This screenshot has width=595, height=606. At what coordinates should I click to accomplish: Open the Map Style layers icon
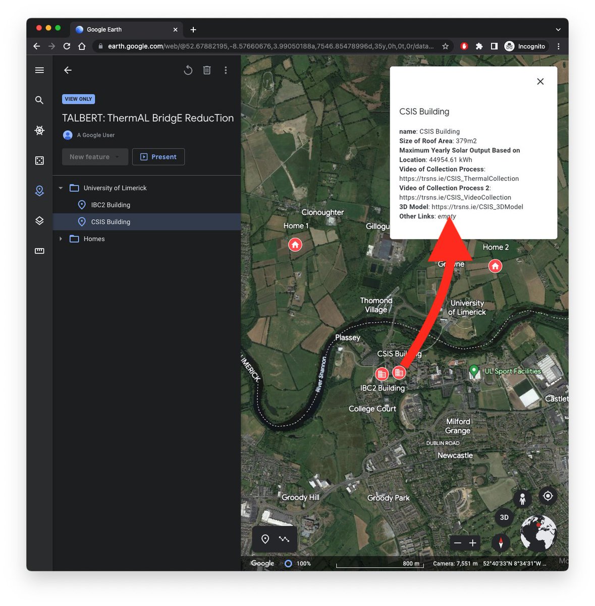pyautogui.click(x=39, y=221)
